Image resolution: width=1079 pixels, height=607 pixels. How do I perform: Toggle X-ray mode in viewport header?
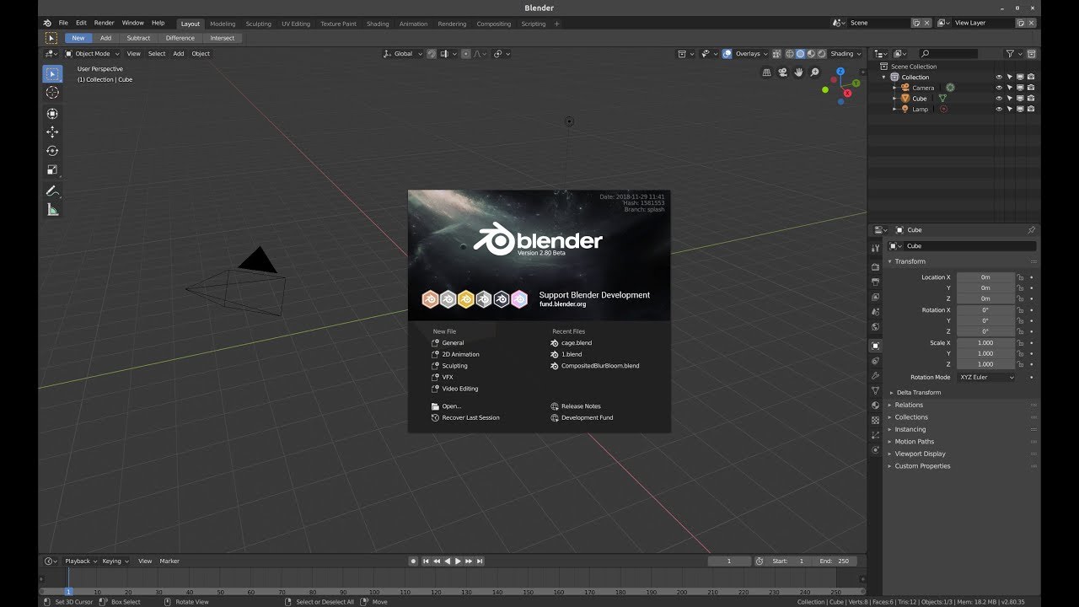(x=777, y=53)
